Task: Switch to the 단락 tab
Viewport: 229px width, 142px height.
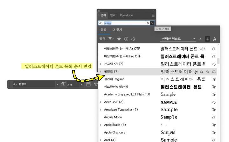Action: click(113, 15)
